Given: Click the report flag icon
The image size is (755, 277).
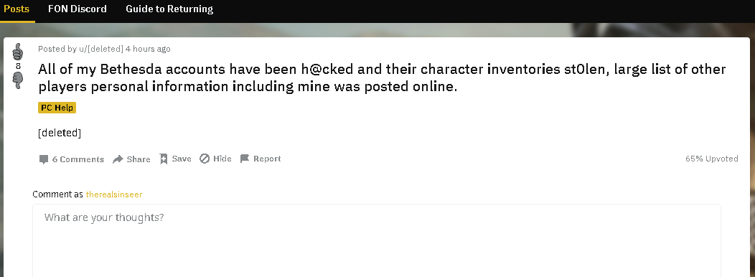Looking at the screenshot, I should click(x=245, y=159).
